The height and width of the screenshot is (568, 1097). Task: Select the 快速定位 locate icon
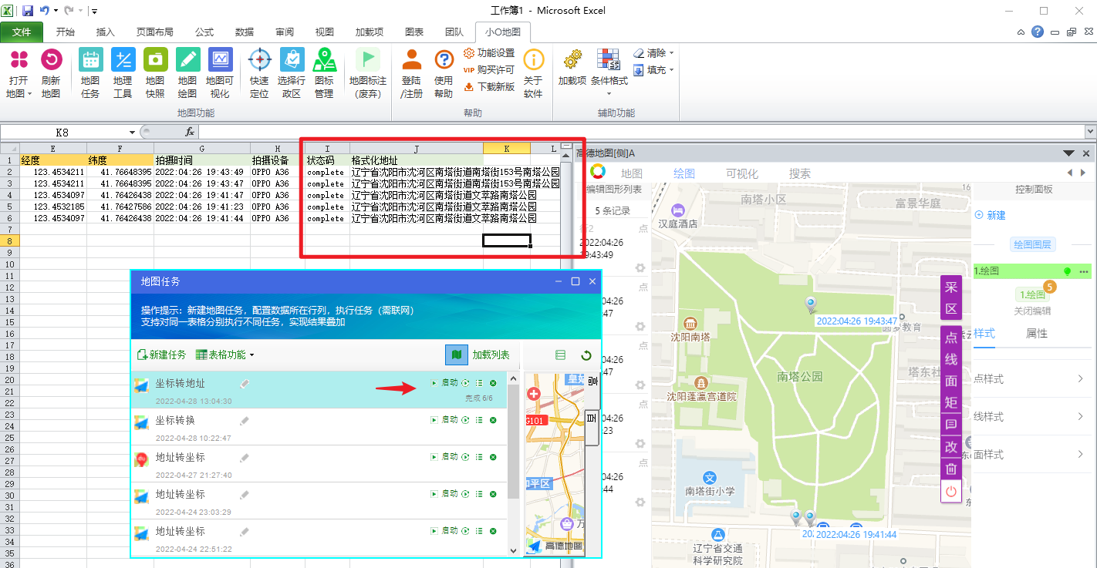259,74
